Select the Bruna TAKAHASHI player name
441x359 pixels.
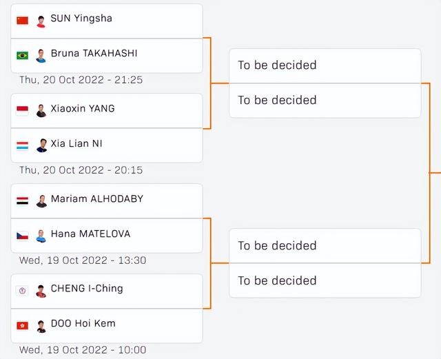coord(94,53)
